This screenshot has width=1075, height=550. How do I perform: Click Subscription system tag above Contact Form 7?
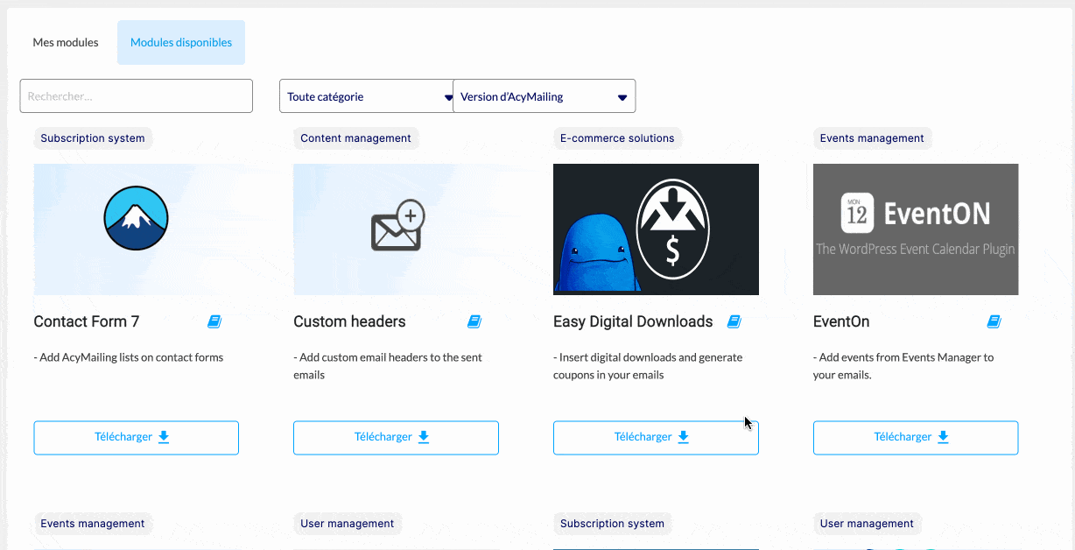coord(93,138)
